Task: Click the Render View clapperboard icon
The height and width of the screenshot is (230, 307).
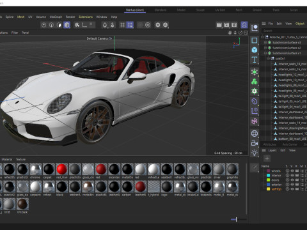Action: [x=219, y=25]
